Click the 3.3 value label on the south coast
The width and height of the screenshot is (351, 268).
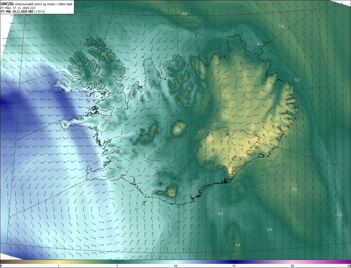coord(172,195)
